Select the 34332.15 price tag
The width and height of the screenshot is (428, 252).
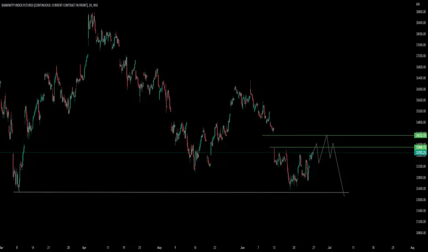pyautogui.click(x=420, y=136)
